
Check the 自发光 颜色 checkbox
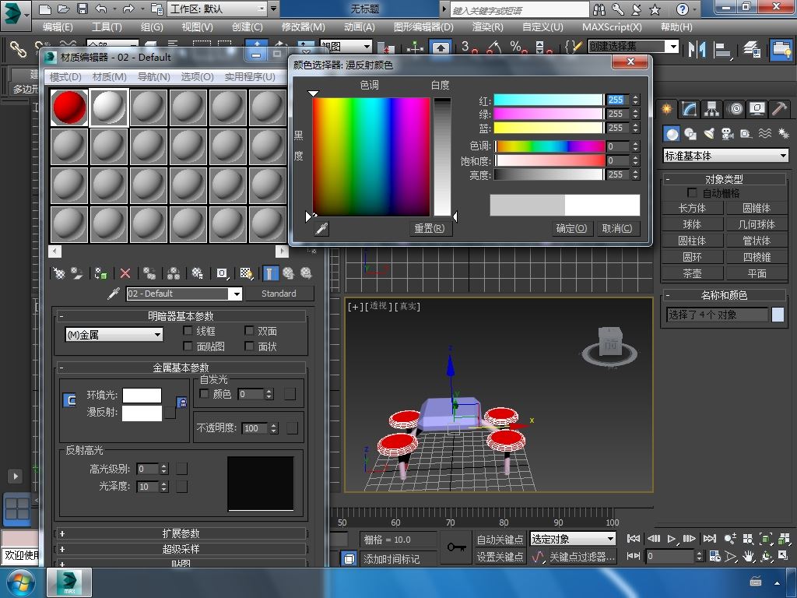tap(205, 393)
